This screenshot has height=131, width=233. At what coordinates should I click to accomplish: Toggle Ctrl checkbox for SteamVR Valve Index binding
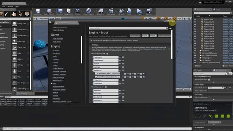tap(130, 77)
